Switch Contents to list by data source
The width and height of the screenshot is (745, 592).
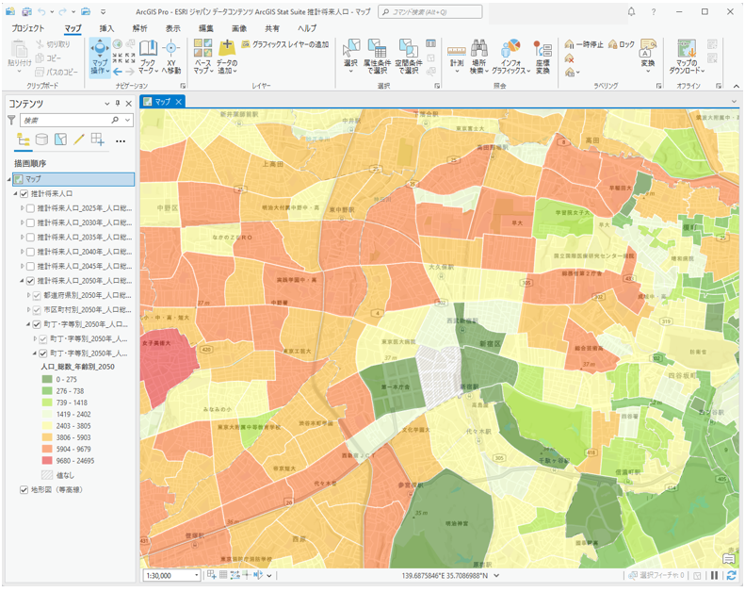[42, 140]
